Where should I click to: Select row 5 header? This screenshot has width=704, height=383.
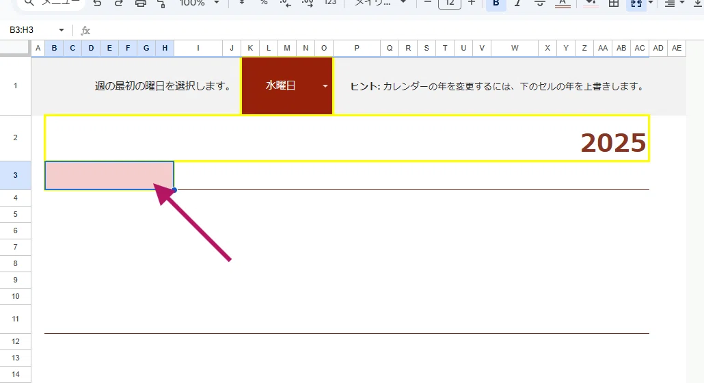[x=15, y=214]
